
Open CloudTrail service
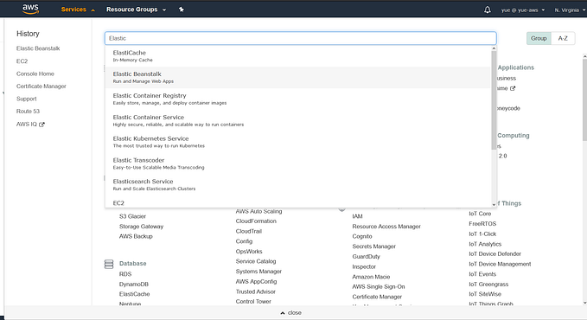tap(249, 231)
